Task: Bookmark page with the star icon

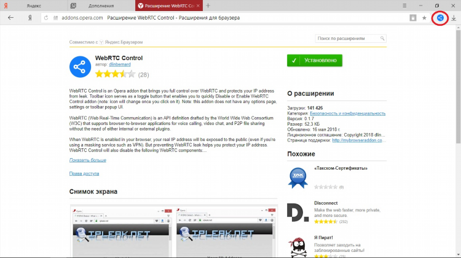Action: coord(424,18)
